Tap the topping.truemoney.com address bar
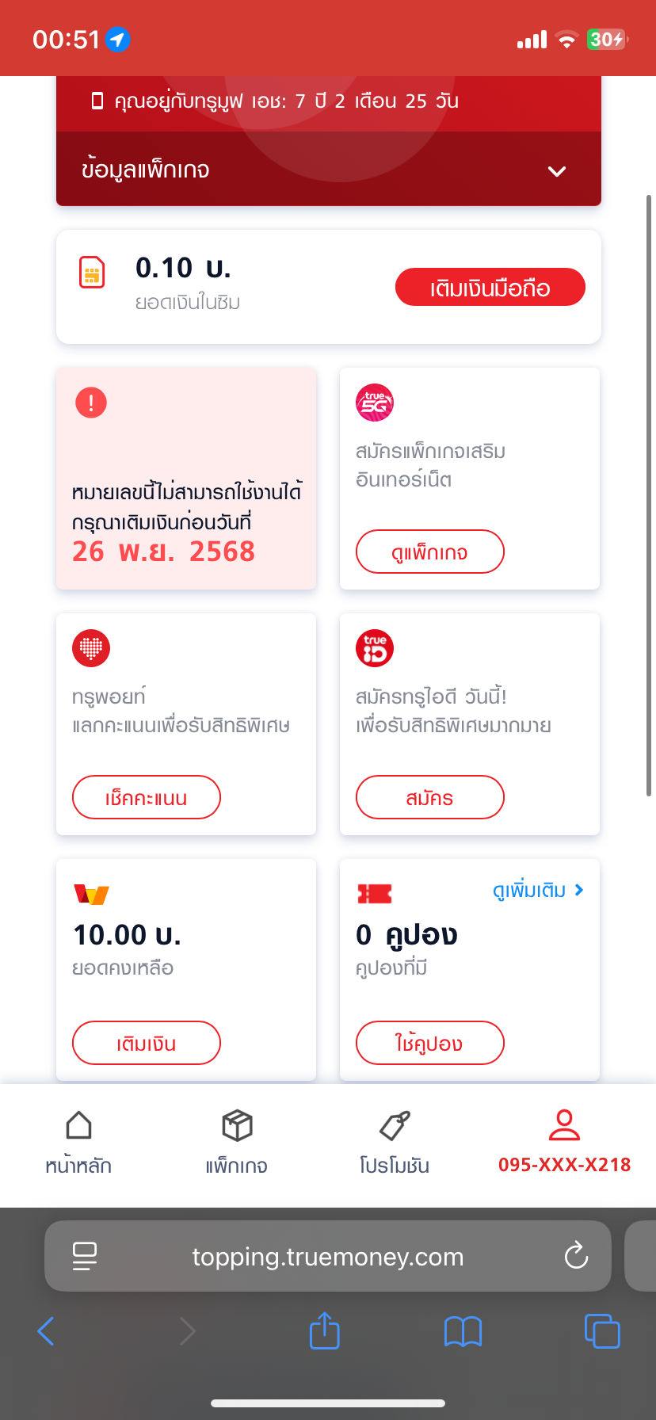Screen dimensions: 656x1420 tap(327, 1257)
